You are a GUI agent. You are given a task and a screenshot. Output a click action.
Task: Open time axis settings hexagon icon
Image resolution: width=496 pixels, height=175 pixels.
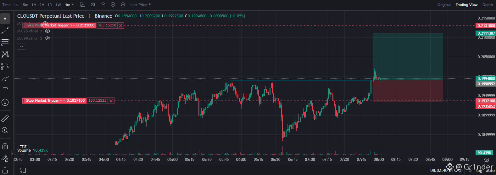(x=487, y=160)
